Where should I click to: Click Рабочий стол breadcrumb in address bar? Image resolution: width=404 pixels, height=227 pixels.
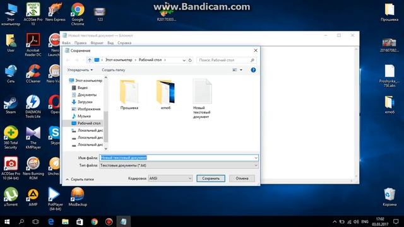click(150, 60)
